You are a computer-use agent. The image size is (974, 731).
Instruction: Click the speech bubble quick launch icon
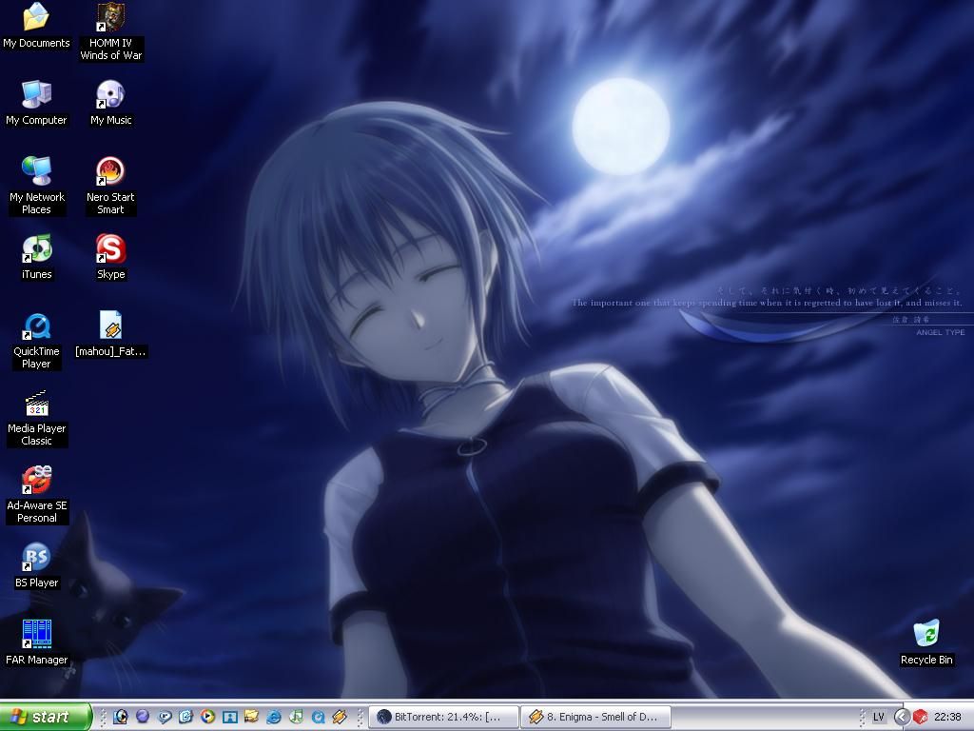[164, 717]
